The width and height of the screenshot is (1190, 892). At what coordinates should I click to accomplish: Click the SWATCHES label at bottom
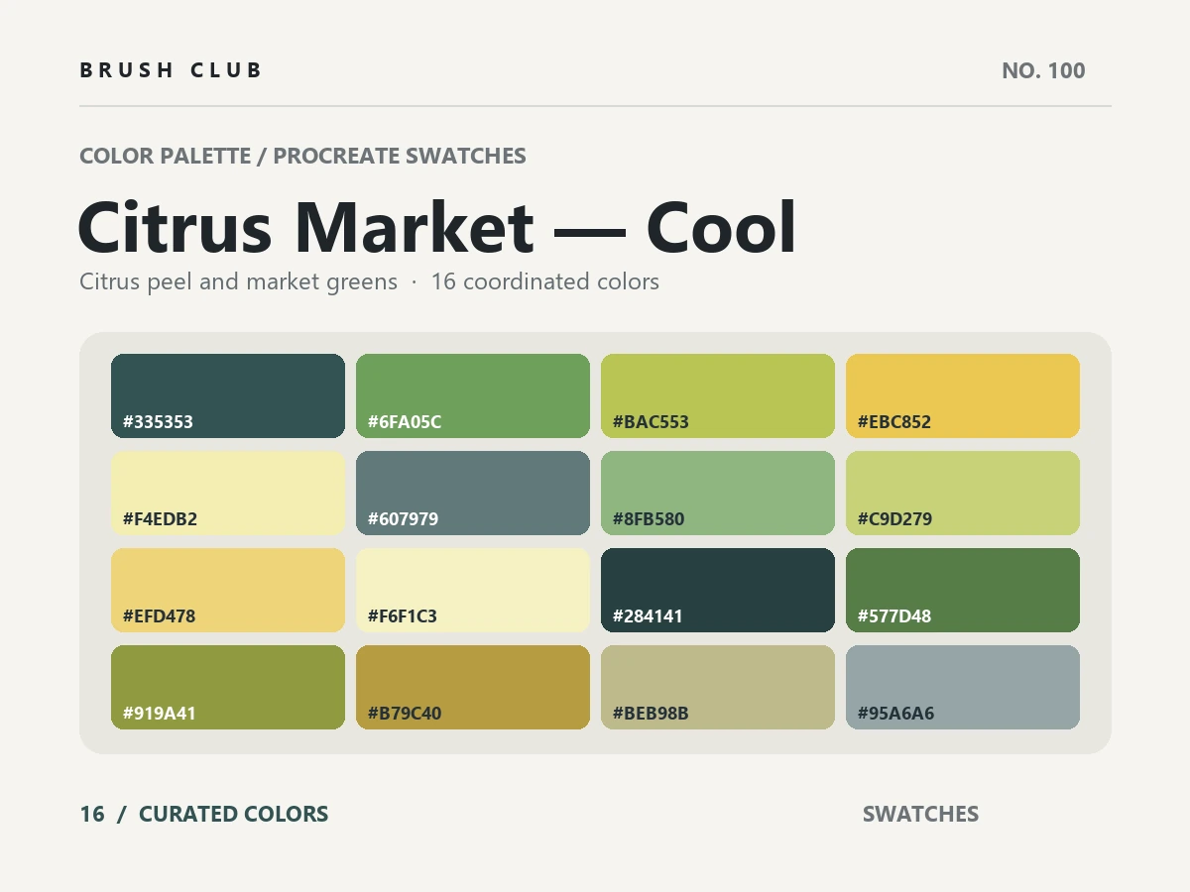920,814
